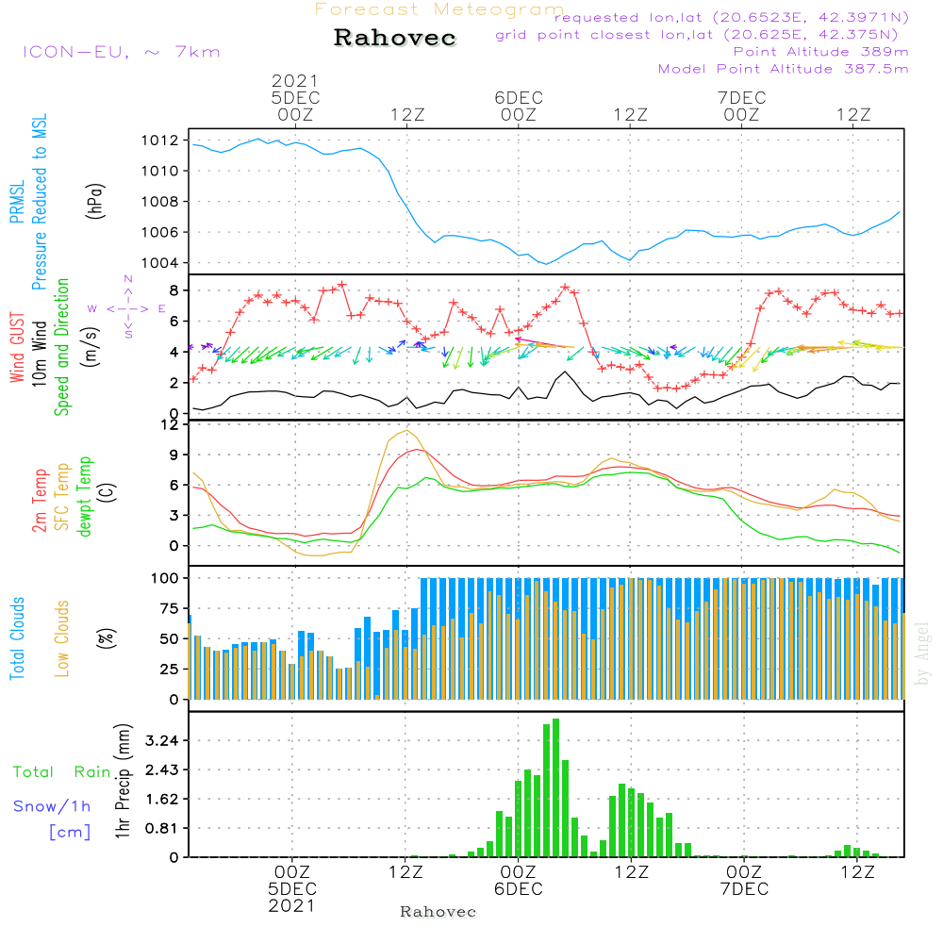Click the Total Clouds axis label
This screenshot has width=943, height=943.
tap(17, 638)
